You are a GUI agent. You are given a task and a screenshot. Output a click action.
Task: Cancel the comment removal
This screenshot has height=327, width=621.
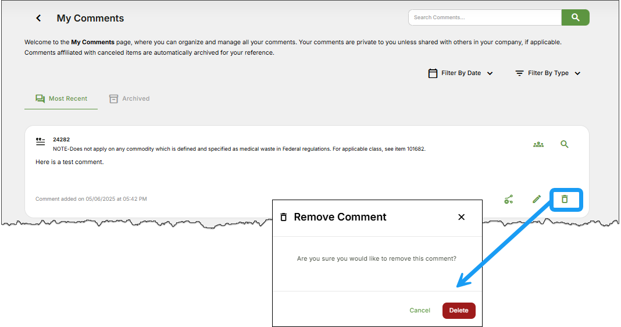[420, 311]
